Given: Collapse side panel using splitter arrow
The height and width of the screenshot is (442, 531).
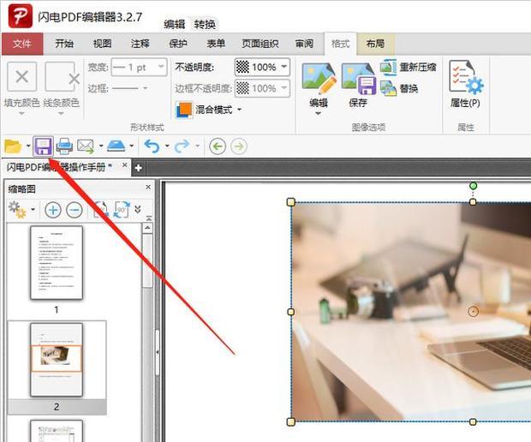Looking at the screenshot, I should tap(157, 352).
